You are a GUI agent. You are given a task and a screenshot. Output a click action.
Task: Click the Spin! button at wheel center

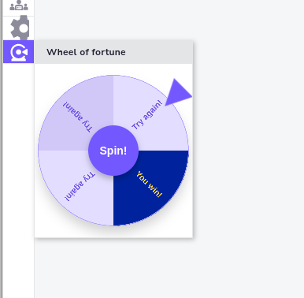coord(113,151)
